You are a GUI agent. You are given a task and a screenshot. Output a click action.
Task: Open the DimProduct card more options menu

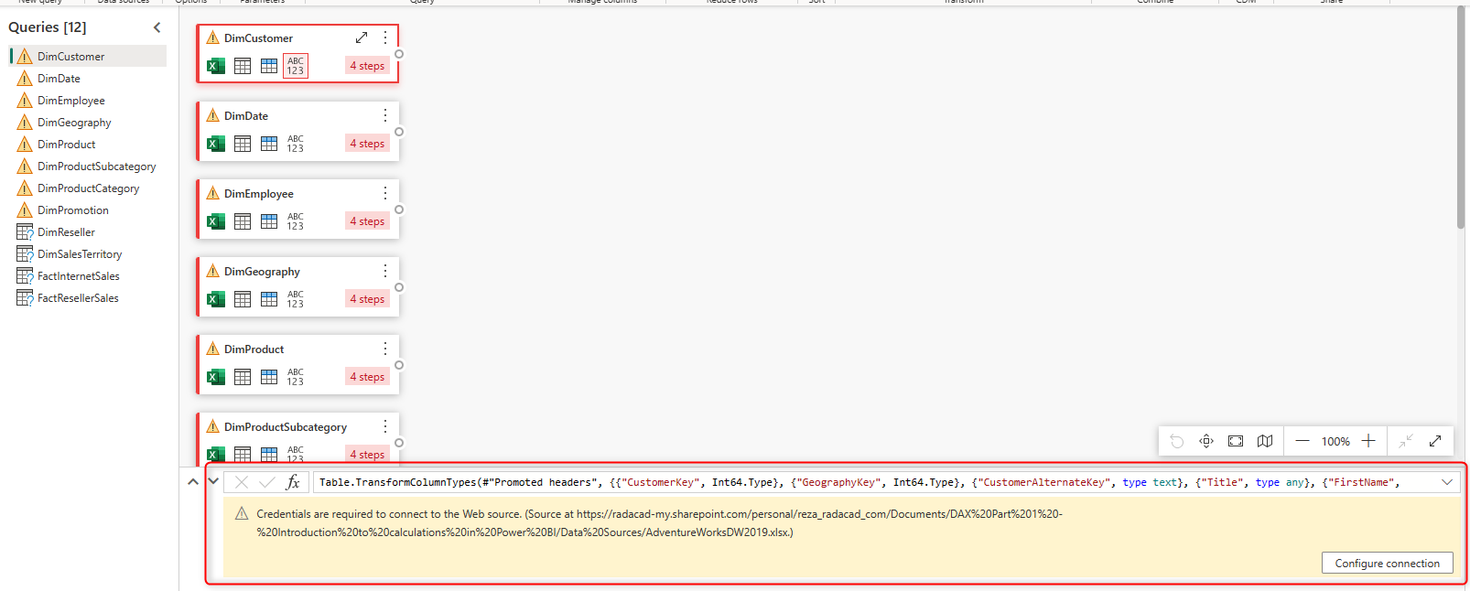385,349
